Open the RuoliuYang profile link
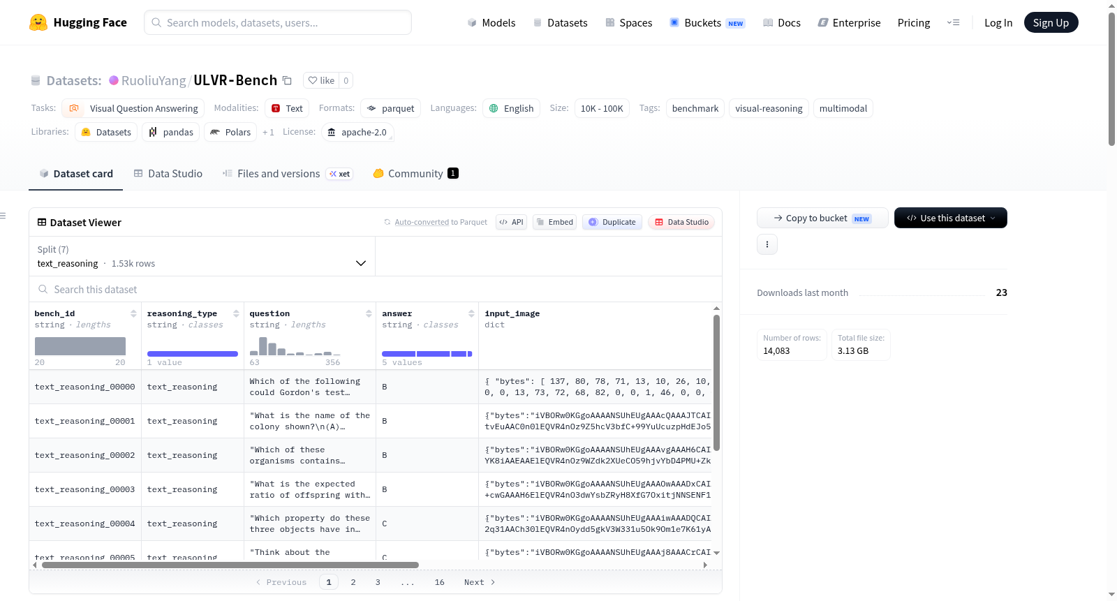 click(x=154, y=80)
